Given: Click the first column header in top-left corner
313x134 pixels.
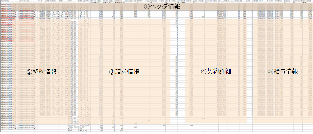Looking at the screenshot, I should coord(9,1).
